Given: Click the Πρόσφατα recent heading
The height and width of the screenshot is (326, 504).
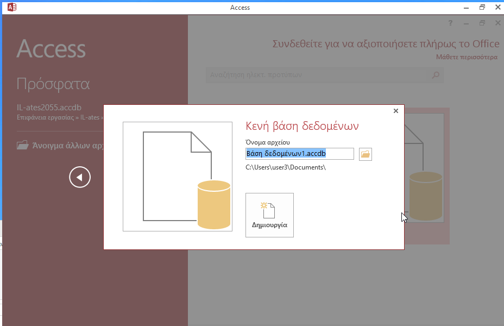Looking at the screenshot, I should 53,84.
